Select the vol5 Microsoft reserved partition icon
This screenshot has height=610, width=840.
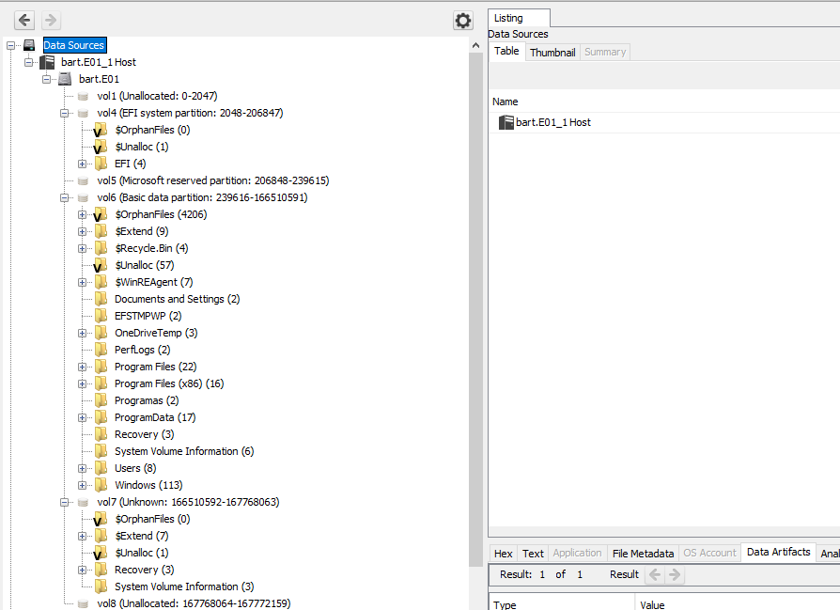coord(83,180)
